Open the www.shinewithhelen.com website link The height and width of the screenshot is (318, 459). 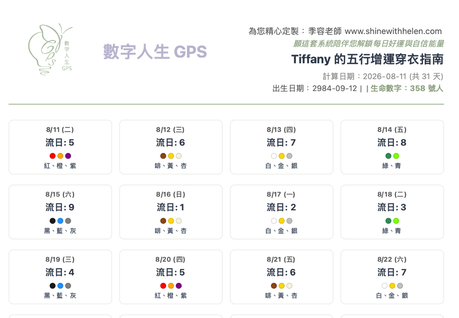point(393,31)
